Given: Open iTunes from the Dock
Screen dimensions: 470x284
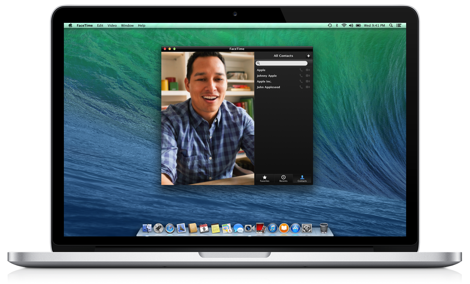Looking at the screenshot, I should click(272, 228).
